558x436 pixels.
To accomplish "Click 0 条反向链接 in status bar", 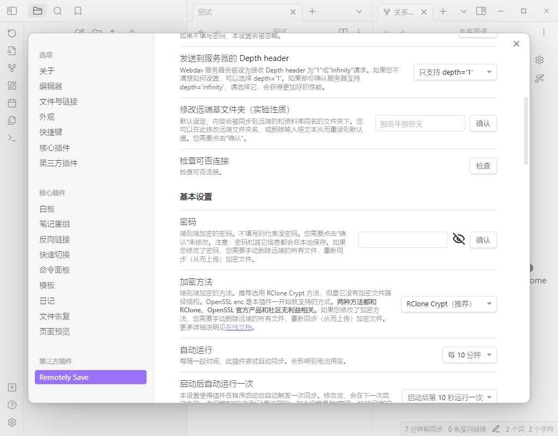I will pos(467,429).
